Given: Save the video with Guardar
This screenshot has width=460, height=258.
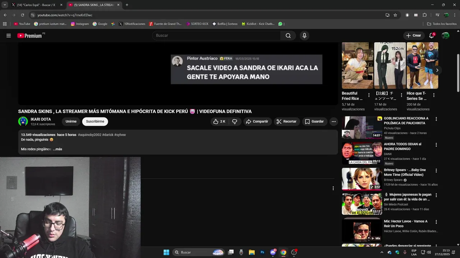Looking at the screenshot, I should [x=314, y=121].
